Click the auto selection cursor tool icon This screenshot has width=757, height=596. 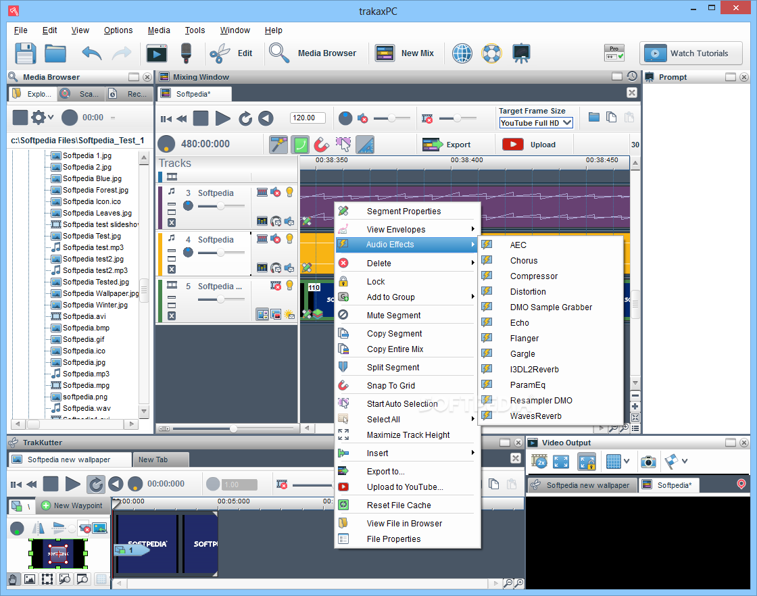(343, 145)
